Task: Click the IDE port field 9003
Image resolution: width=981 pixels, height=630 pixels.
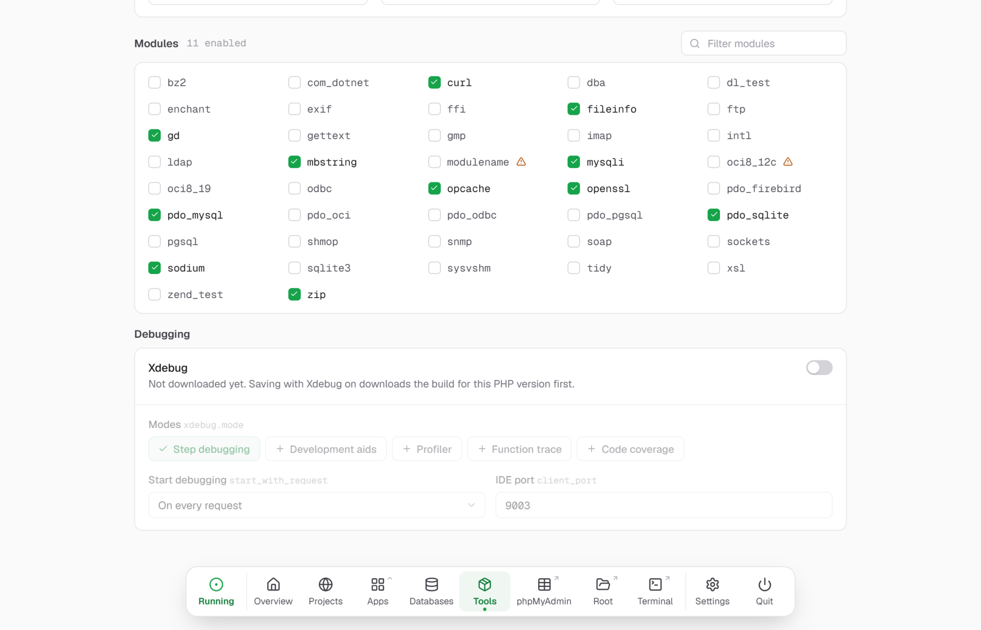Action: 664,505
